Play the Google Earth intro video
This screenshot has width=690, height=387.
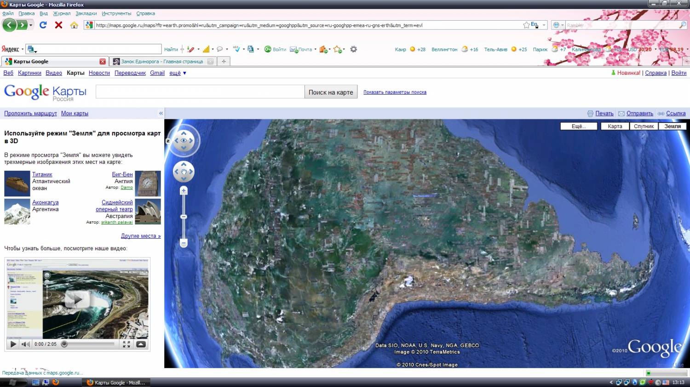click(x=77, y=300)
